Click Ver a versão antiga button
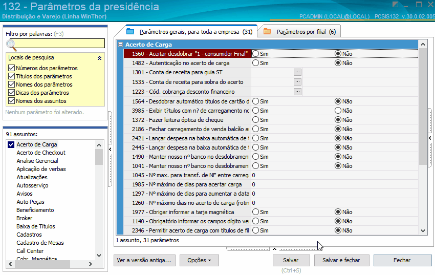Viewport: 435px width, 275px height. point(144,260)
